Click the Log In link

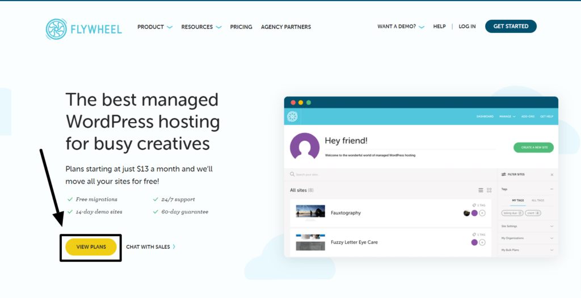[468, 27]
